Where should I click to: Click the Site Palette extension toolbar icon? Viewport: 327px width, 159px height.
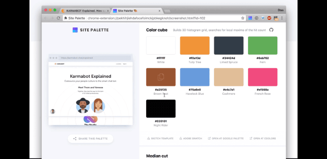[x=250, y=18]
